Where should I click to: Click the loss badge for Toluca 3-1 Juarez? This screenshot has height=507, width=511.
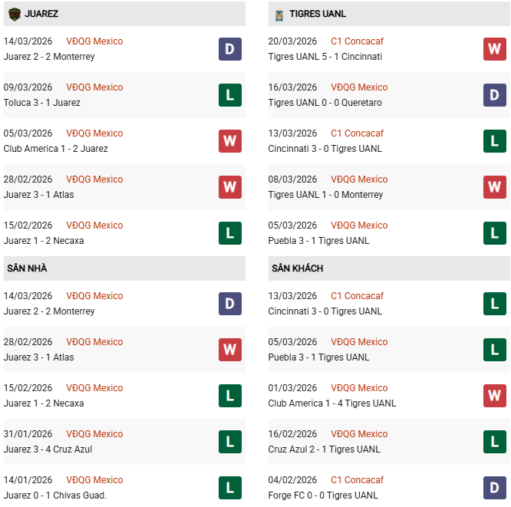pos(230,95)
